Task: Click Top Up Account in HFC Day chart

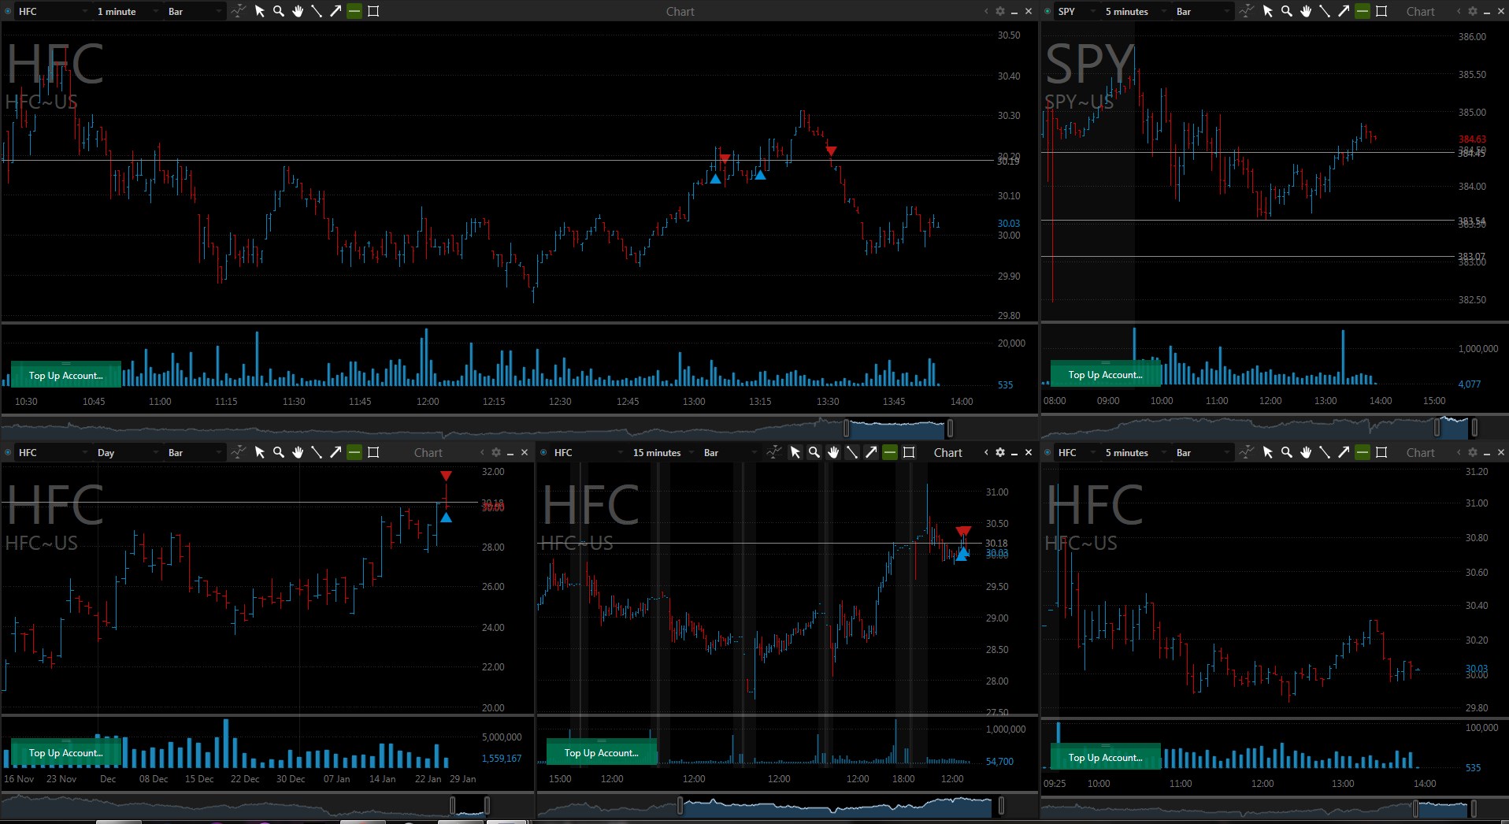Action: [66, 752]
